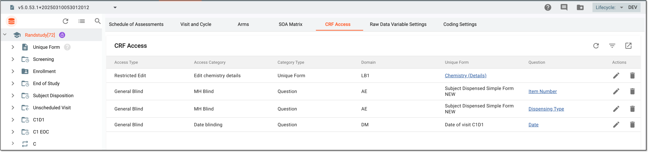
Task: Edit the Item Number blind row
Action: [616, 91]
